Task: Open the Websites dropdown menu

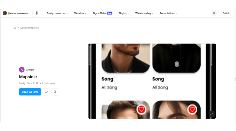Action: point(80,13)
